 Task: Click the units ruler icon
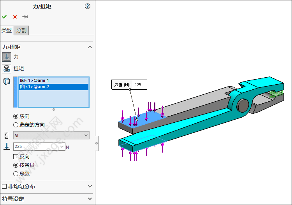pos(6,136)
